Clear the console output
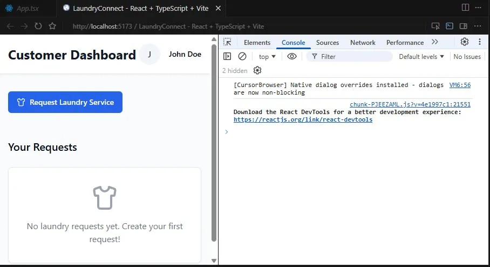Screen dimensions: 490x267 click(242, 56)
